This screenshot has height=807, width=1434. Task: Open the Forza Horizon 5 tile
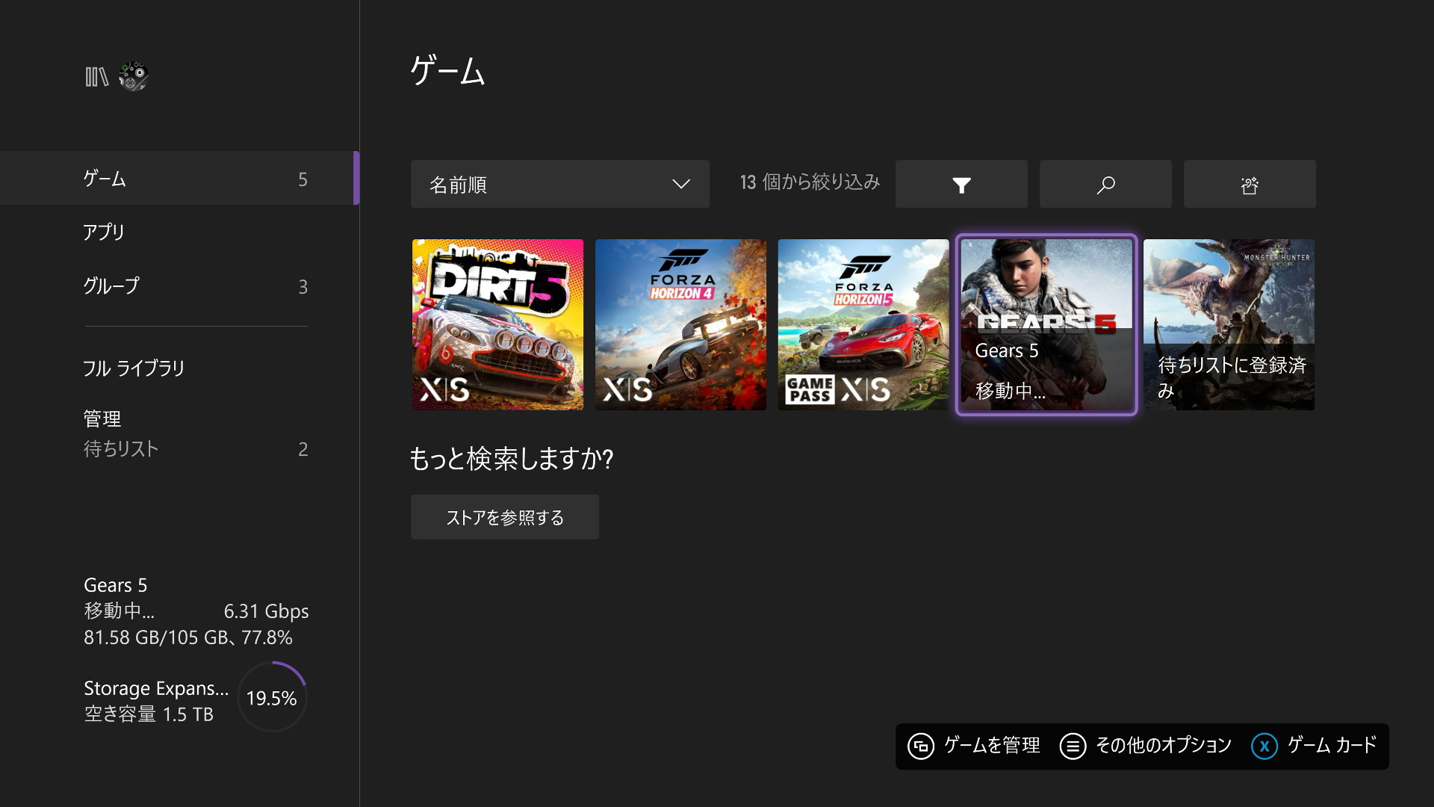tap(863, 324)
